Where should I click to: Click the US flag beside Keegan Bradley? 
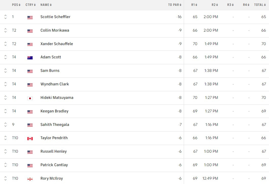[x=30, y=111]
